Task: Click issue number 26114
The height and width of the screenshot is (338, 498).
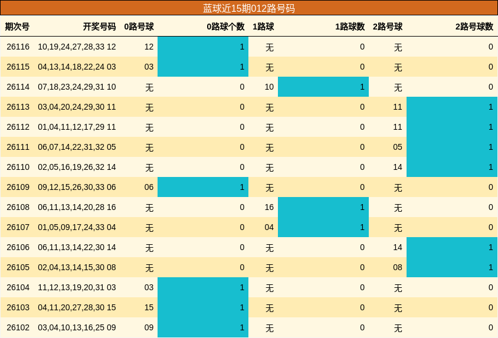Action: tap(18, 87)
